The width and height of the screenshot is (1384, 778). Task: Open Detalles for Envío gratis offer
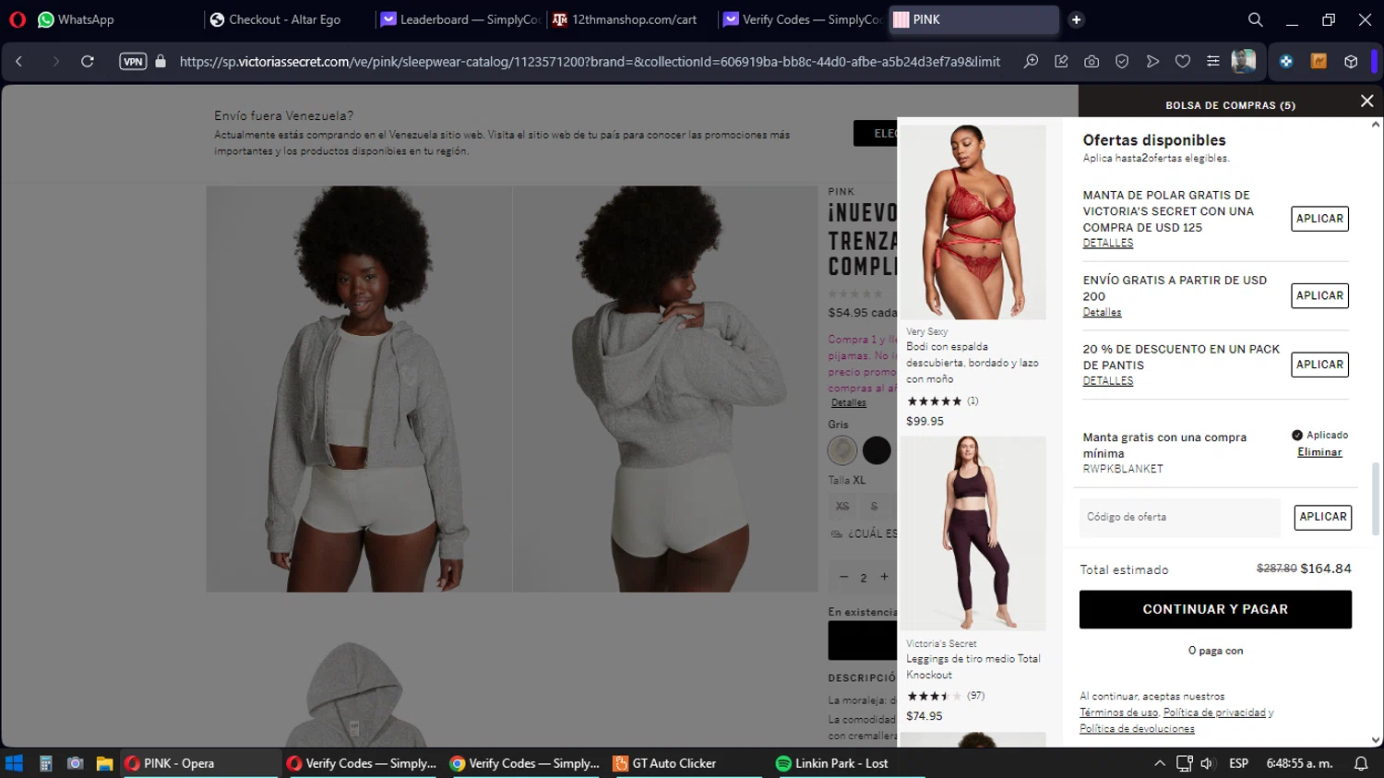pyautogui.click(x=1103, y=312)
